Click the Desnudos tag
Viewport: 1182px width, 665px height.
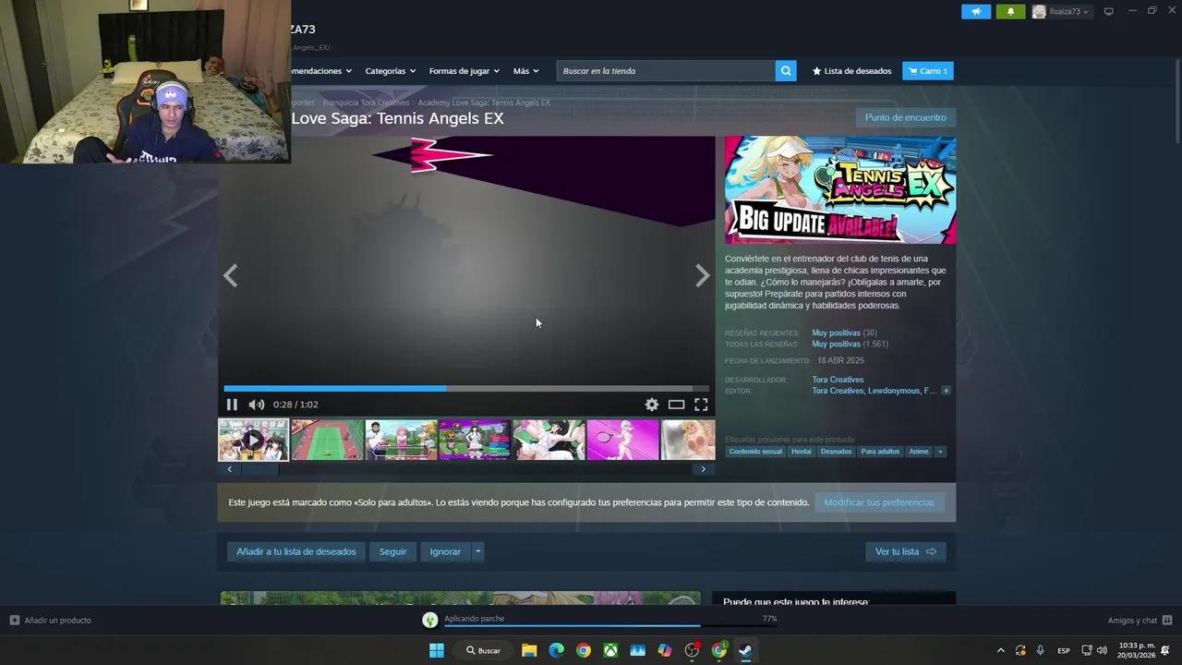click(x=836, y=452)
